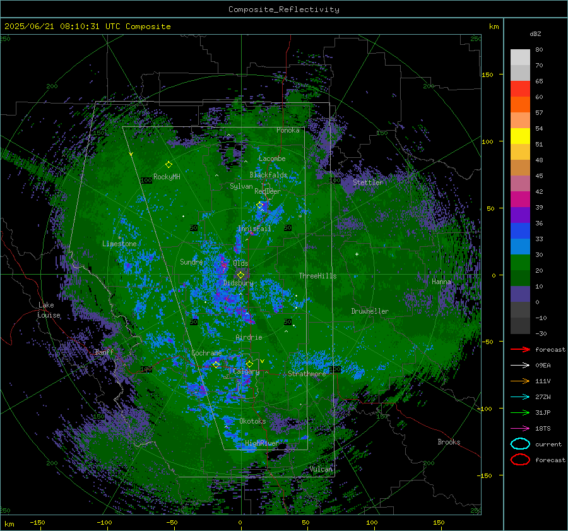
Task: Click the Innisfail city label
Action: tap(254, 229)
